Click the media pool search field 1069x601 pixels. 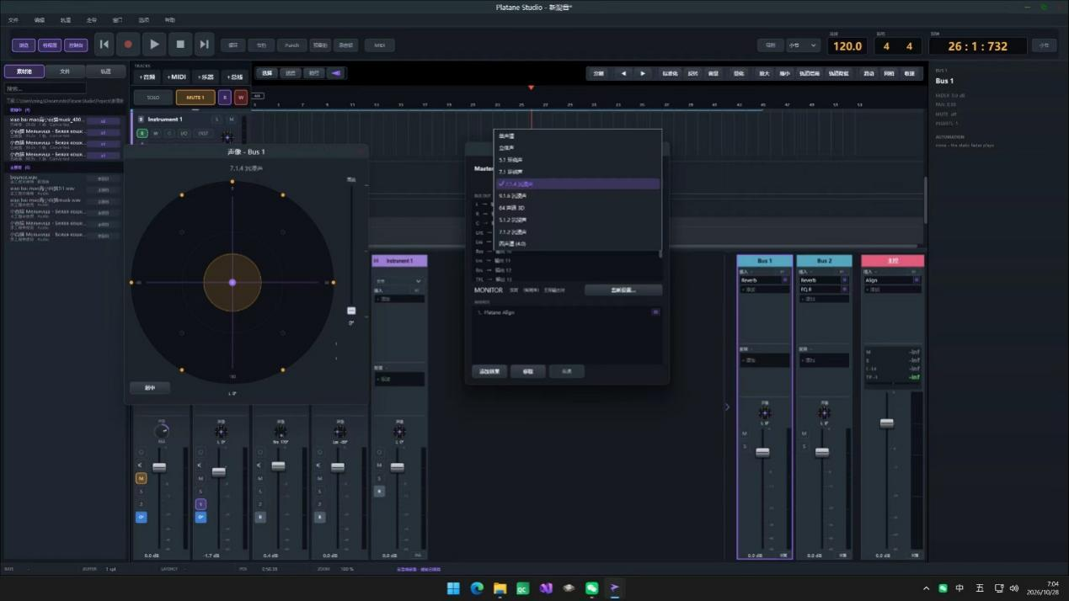click(45, 88)
